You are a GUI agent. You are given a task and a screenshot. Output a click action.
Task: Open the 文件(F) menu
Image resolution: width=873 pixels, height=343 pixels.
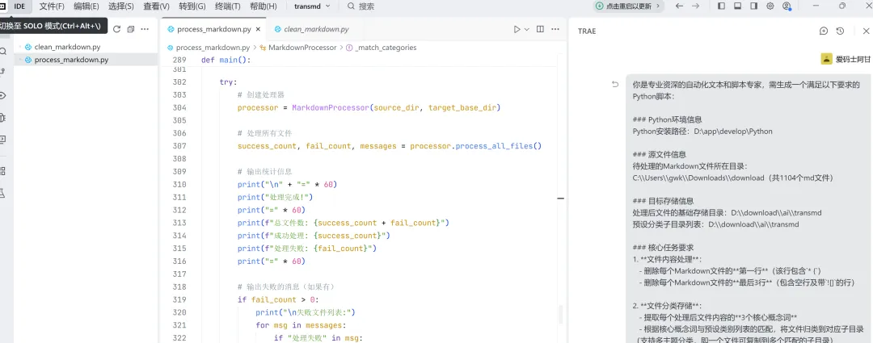point(52,6)
